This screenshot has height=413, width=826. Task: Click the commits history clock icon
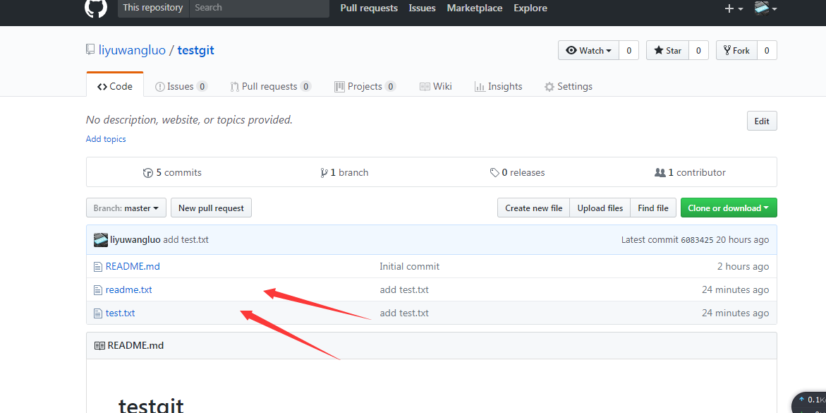pos(148,172)
